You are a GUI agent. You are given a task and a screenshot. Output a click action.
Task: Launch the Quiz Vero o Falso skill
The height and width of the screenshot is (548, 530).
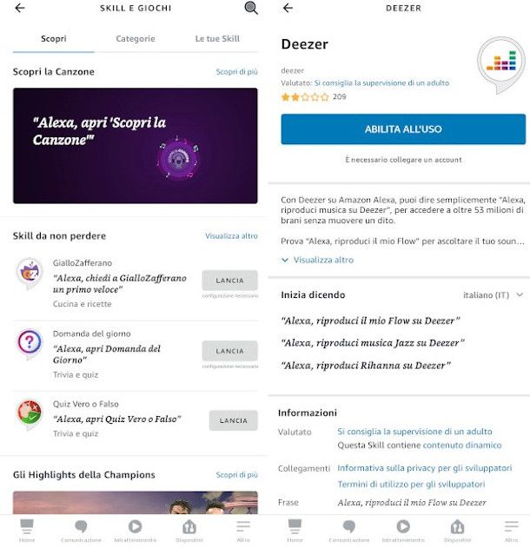coord(233,420)
